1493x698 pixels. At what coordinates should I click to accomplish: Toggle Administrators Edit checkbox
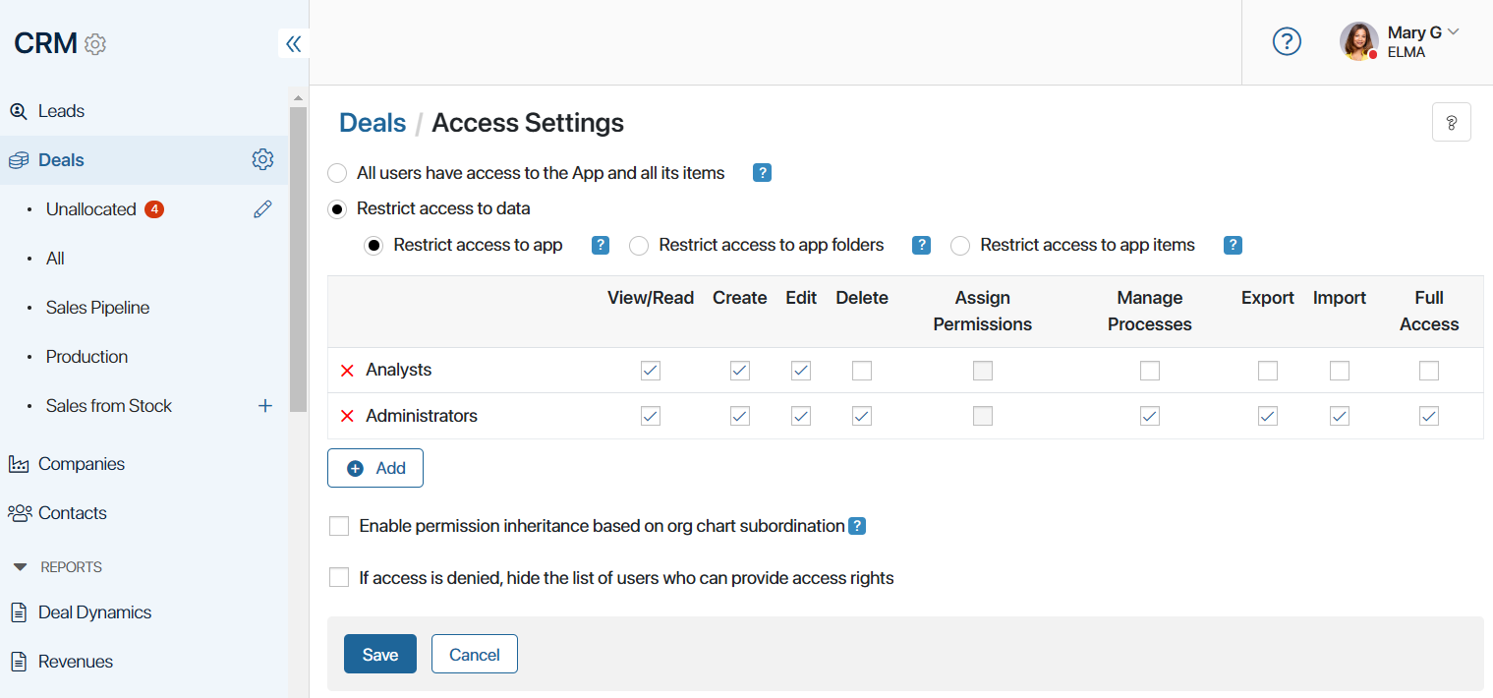(801, 416)
